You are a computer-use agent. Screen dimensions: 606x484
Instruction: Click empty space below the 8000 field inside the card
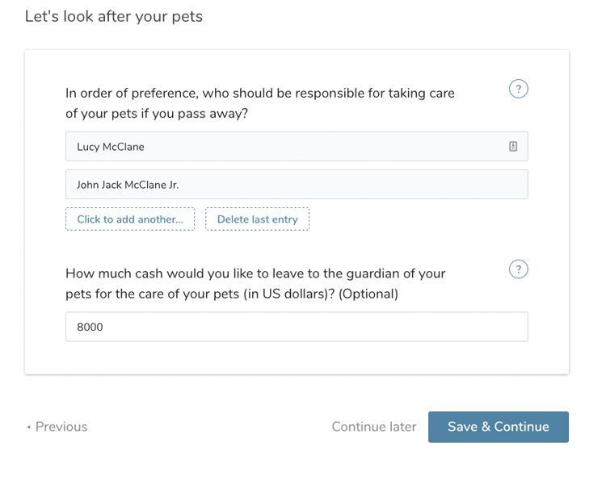pos(297,357)
